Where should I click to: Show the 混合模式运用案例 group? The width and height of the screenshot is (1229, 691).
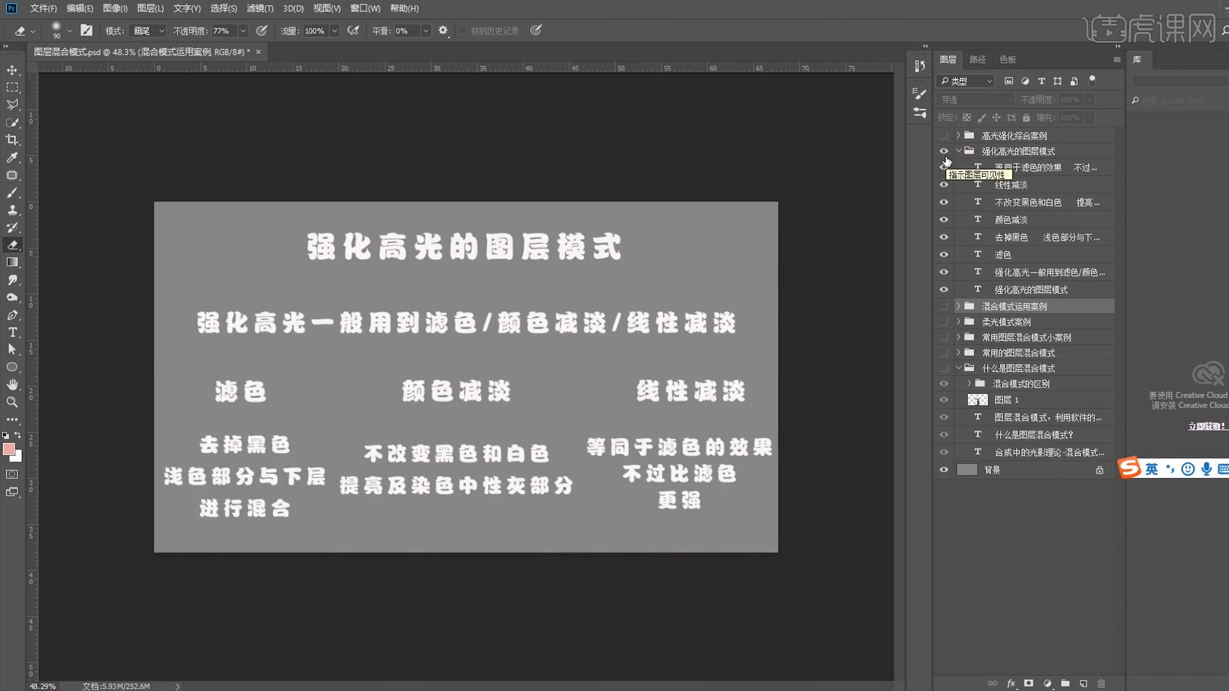click(x=944, y=306)
